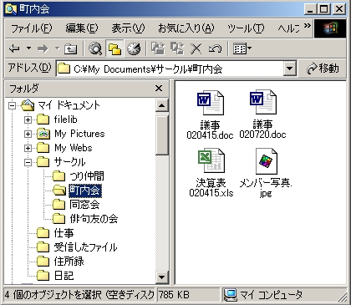
Task: Select the My Pictures folder in tree
Action: click(79, 134)
